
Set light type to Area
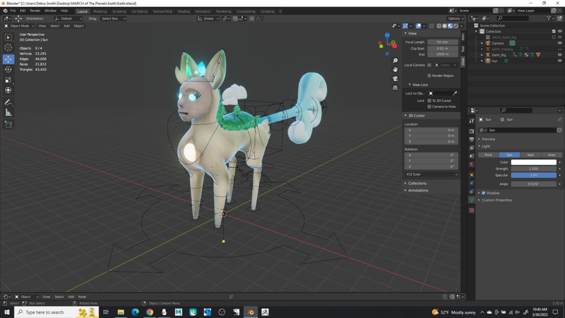tap(552, 155)
